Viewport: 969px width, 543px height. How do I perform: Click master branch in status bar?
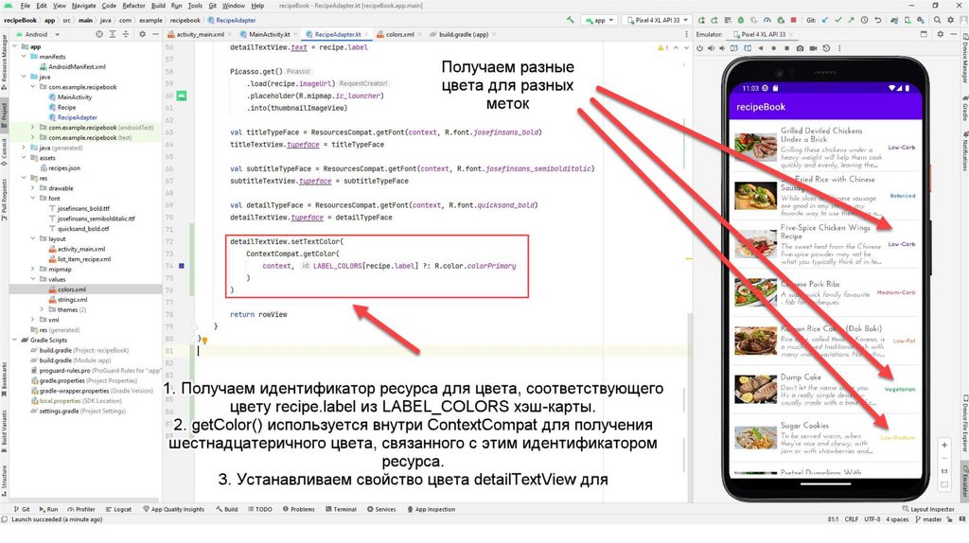[x=927, y=519]
